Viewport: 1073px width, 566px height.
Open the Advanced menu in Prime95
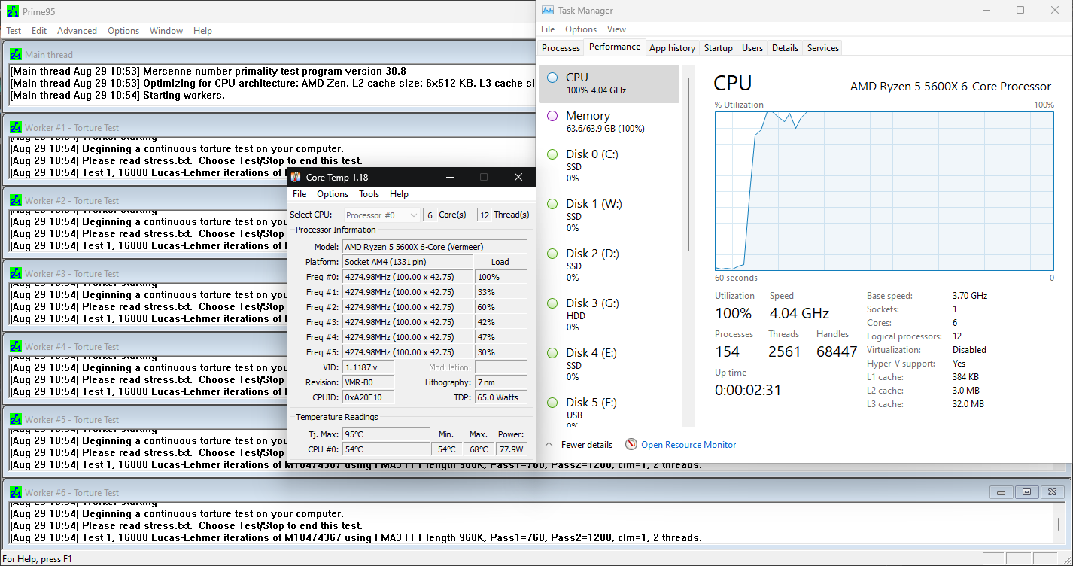click(x=77, y=31)
